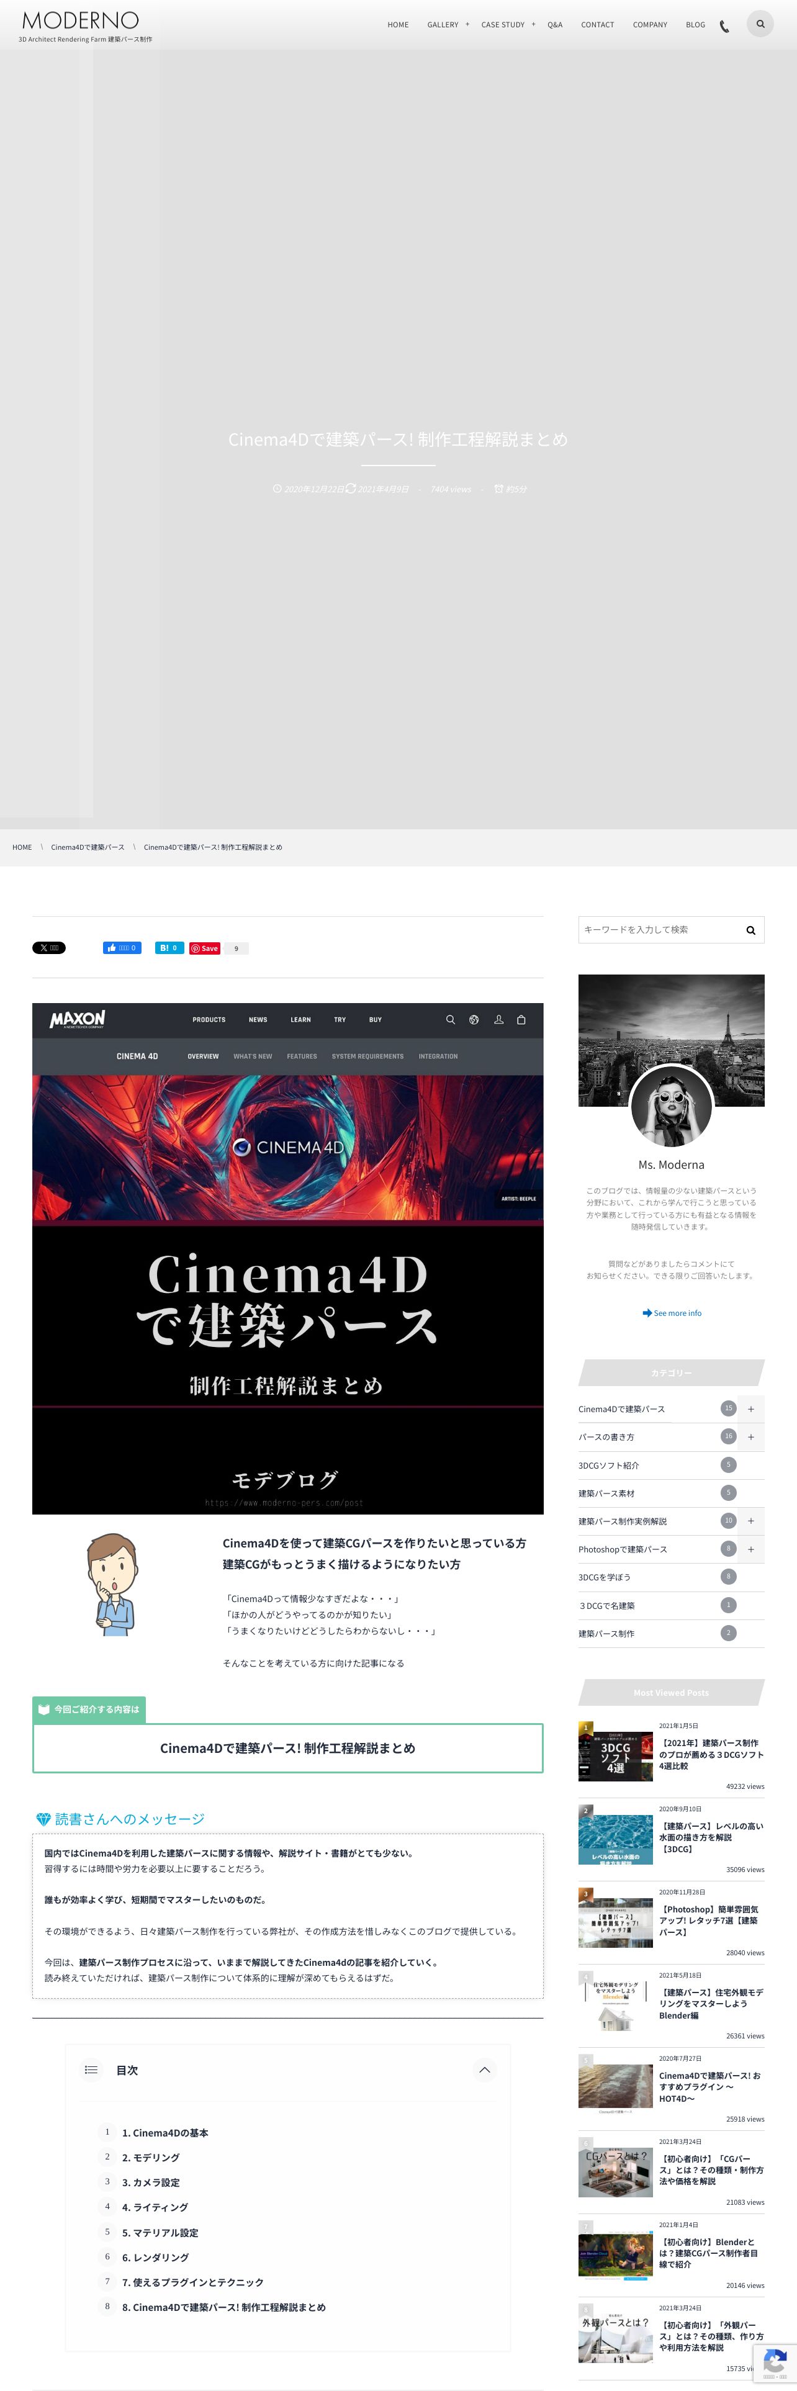Expand the plus next to CASE STUDY
The height and width of the screenshot is (2391, 797).
(x=533, y=24)
